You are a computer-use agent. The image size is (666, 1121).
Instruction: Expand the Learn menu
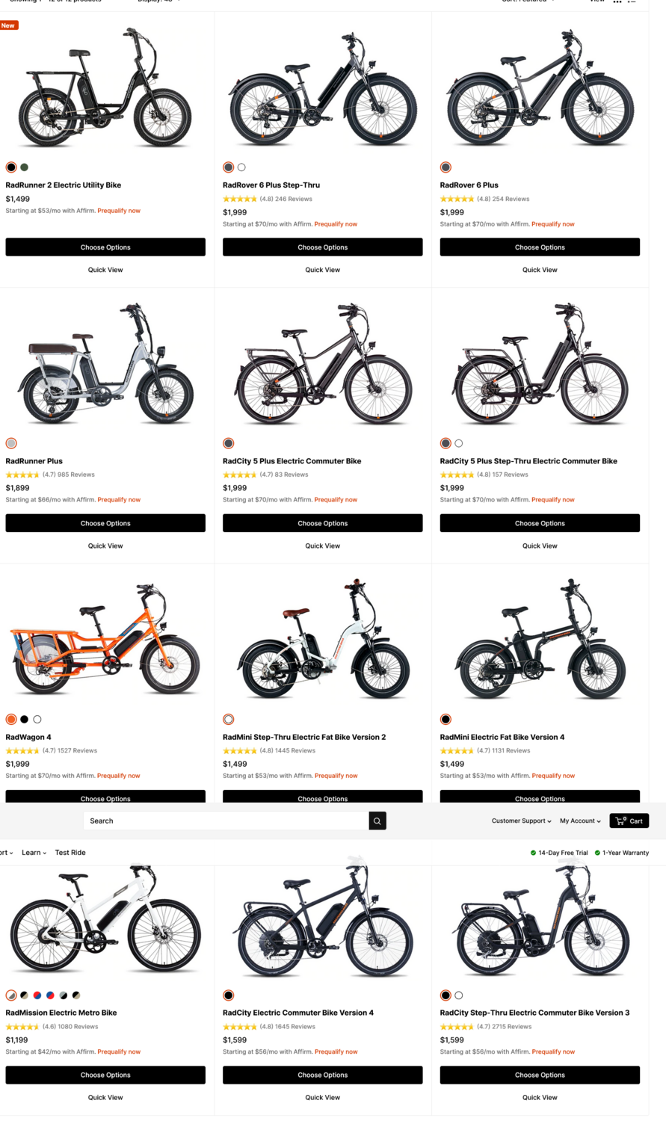(33, 852)
